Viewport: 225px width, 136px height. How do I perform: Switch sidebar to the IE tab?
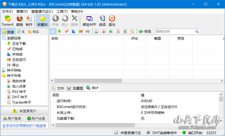point(21,32)
